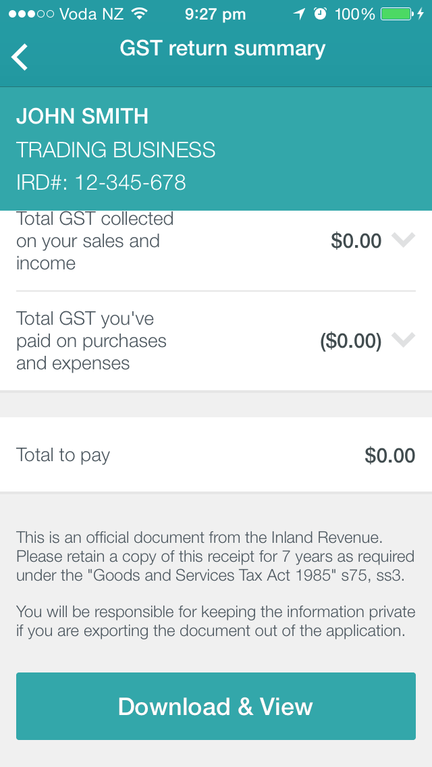Go back using the left chevron arrow

tap(20, 57)
